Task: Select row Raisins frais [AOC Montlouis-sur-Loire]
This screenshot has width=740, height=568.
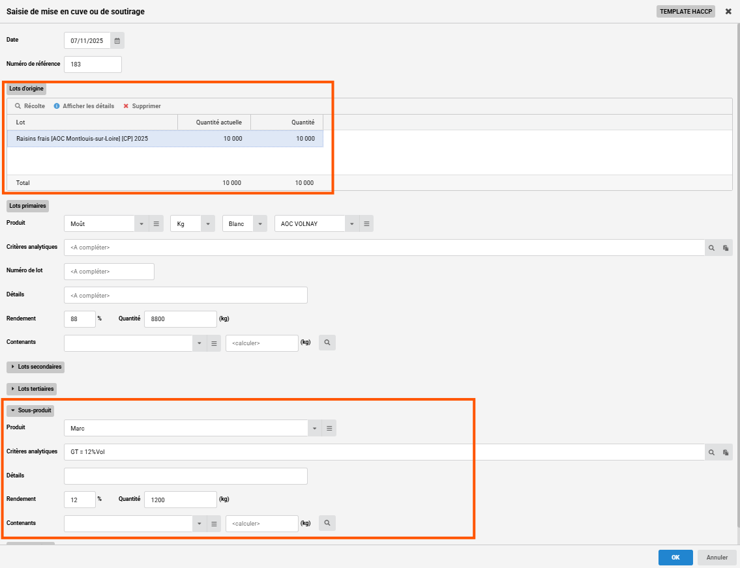Action: (165, 139)
